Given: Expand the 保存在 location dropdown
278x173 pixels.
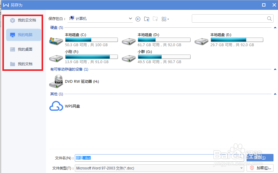Looking at the screenshot, I should (130, 18).
